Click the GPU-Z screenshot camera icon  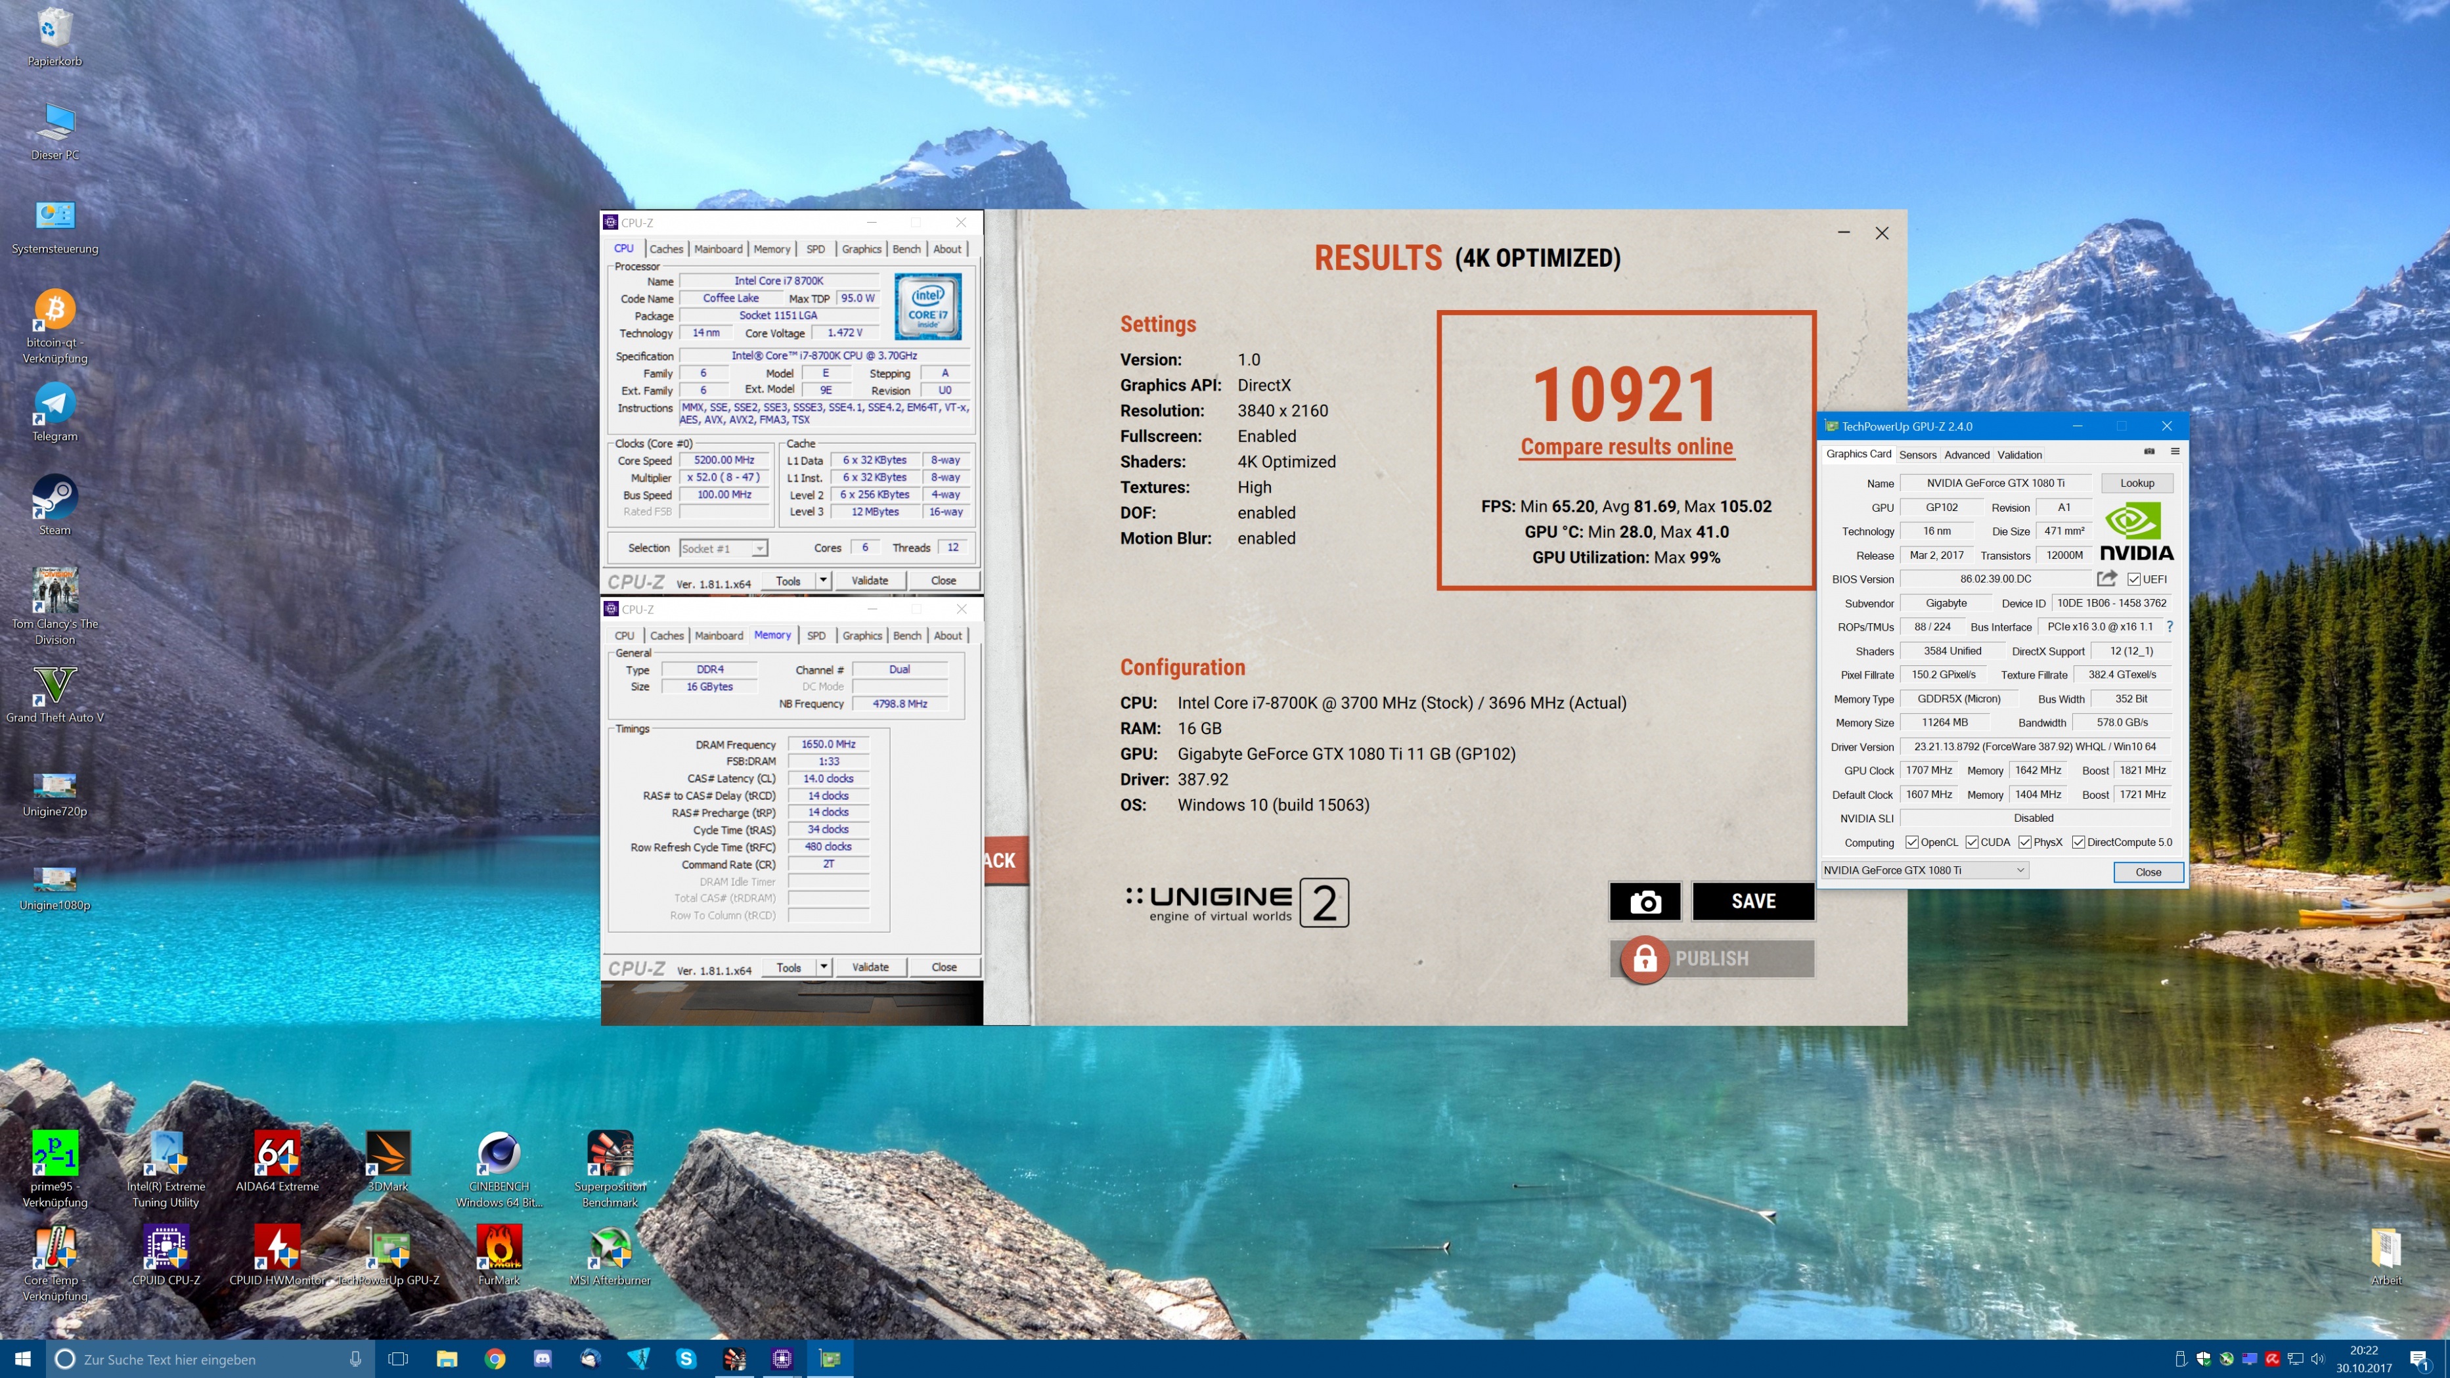[x=2149, y=452]
